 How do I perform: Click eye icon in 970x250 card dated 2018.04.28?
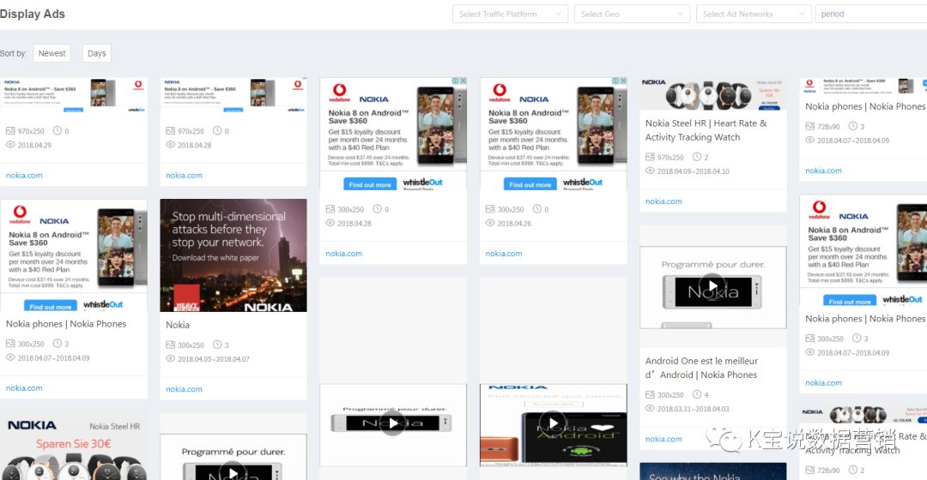coord(170,145)
